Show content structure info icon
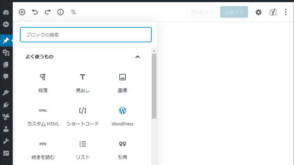 click(x=60, y=12)
